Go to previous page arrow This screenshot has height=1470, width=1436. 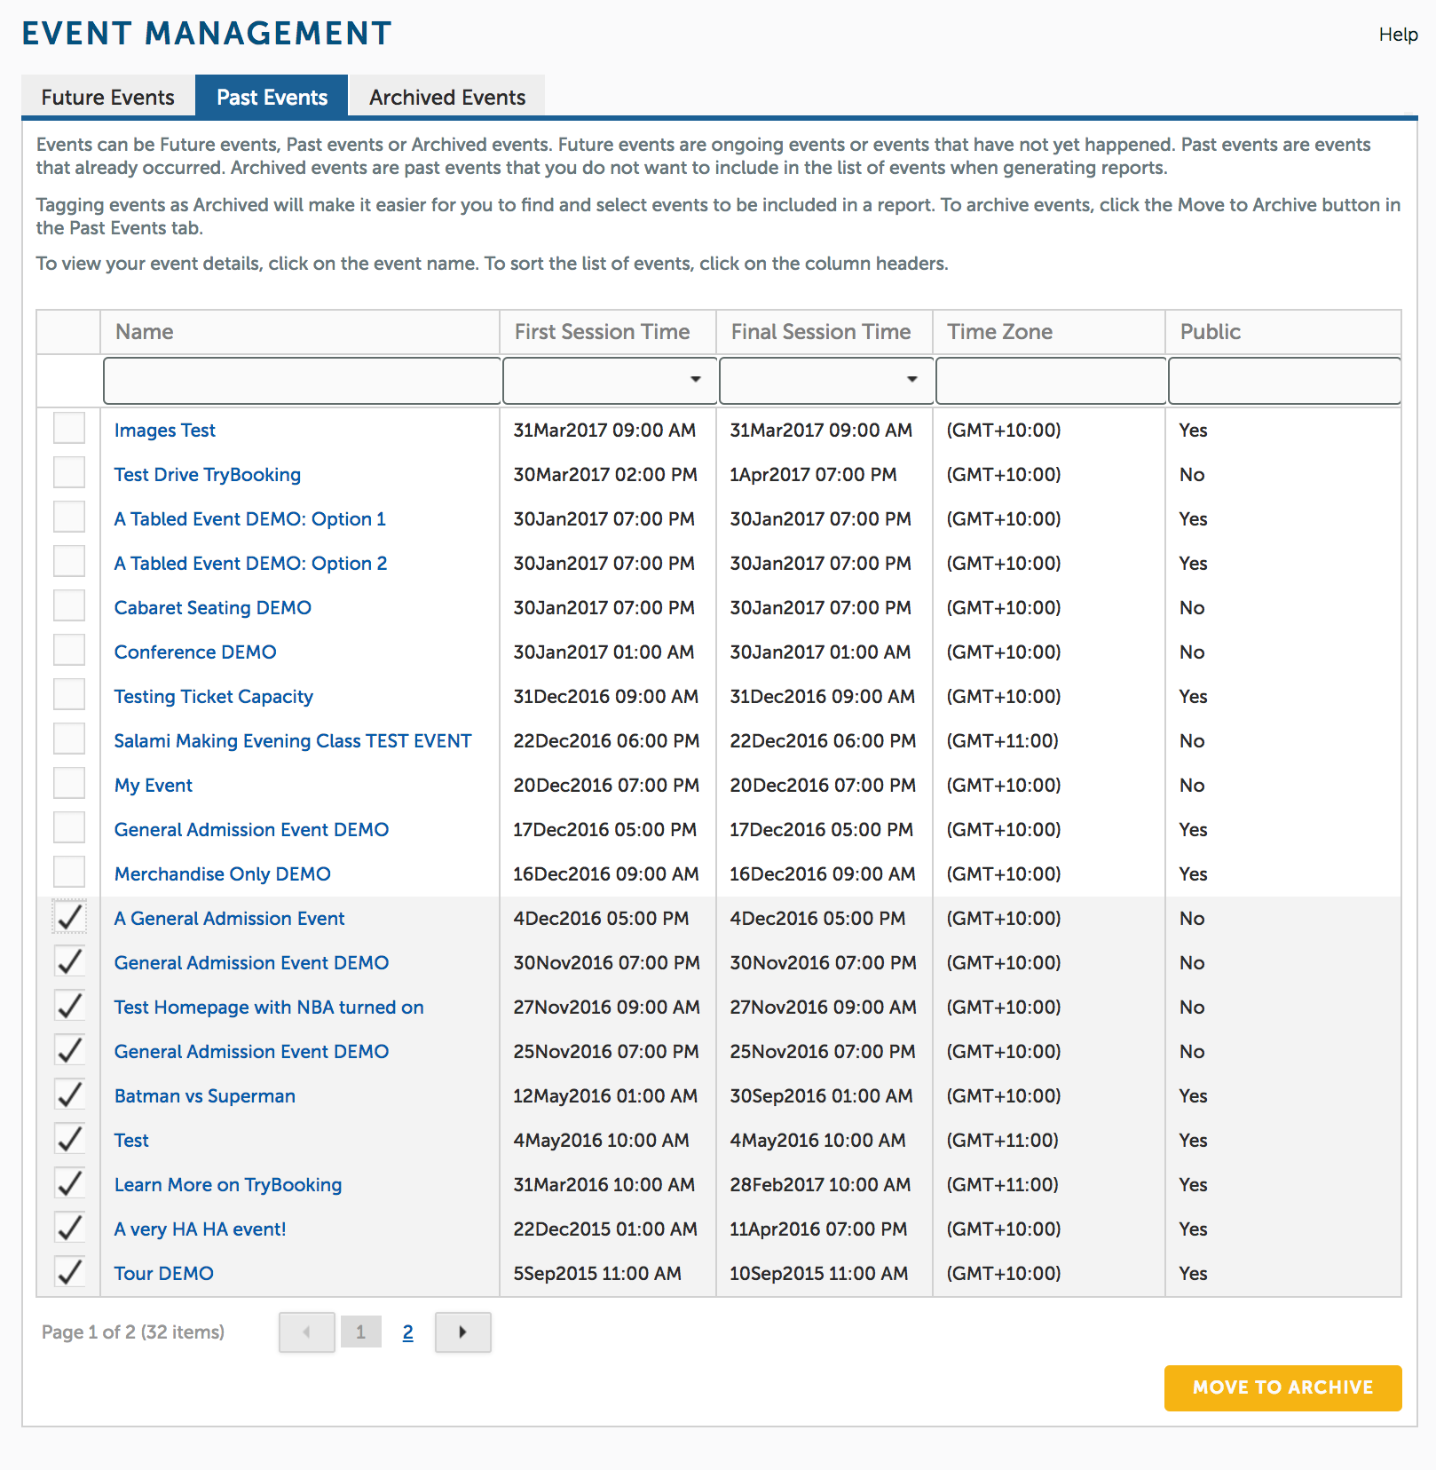(307, 1332)
